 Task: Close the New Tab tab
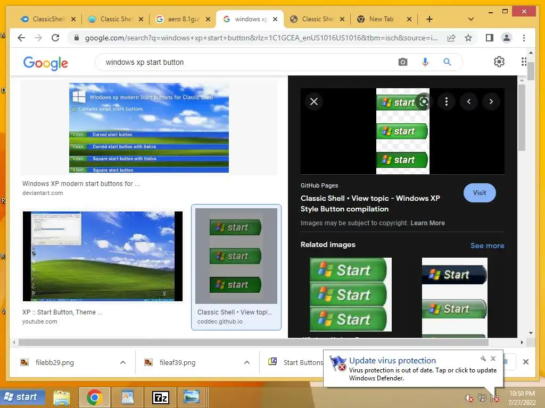[x=409, y=19]
